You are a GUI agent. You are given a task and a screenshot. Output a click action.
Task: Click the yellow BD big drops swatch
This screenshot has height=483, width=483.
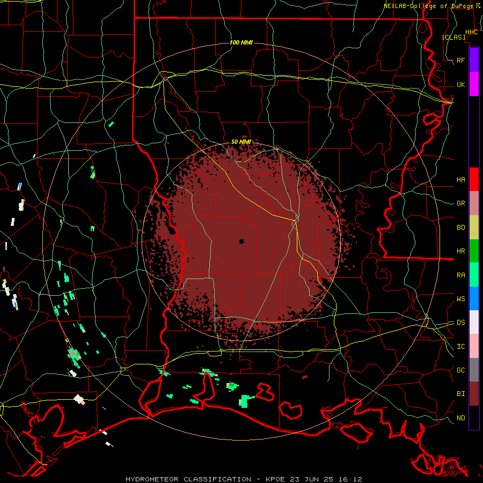pos(474,228)
